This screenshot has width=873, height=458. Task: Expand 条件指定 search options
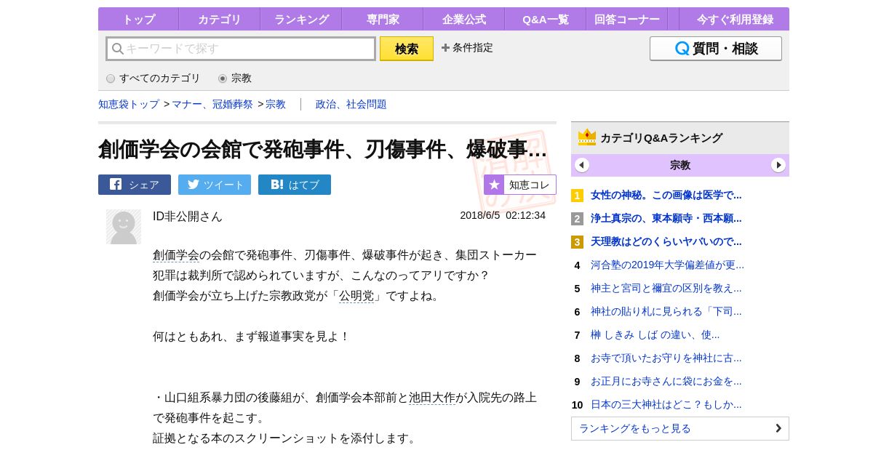point(467,48)
